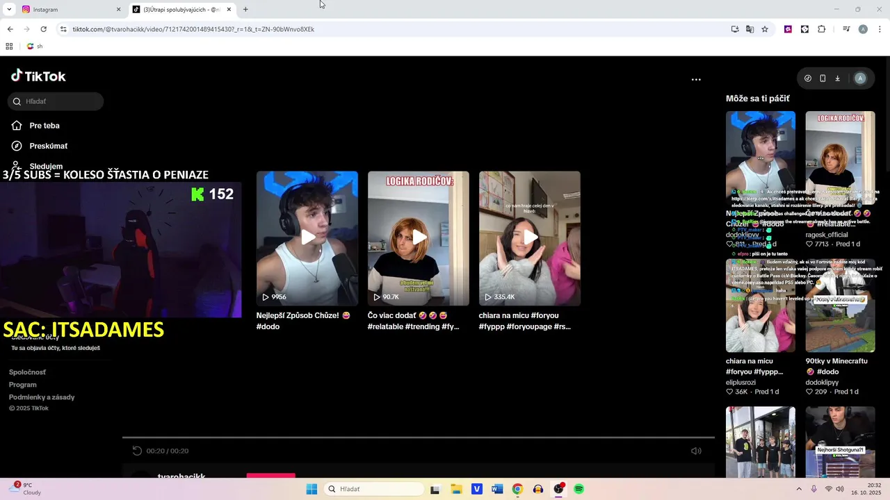
Task: Open the media control playlist icon
Action: pos(846,29)
